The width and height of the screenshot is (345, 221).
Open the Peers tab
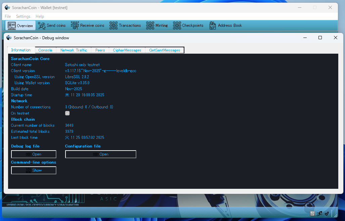pyautogui.click(x=100, y=50)
